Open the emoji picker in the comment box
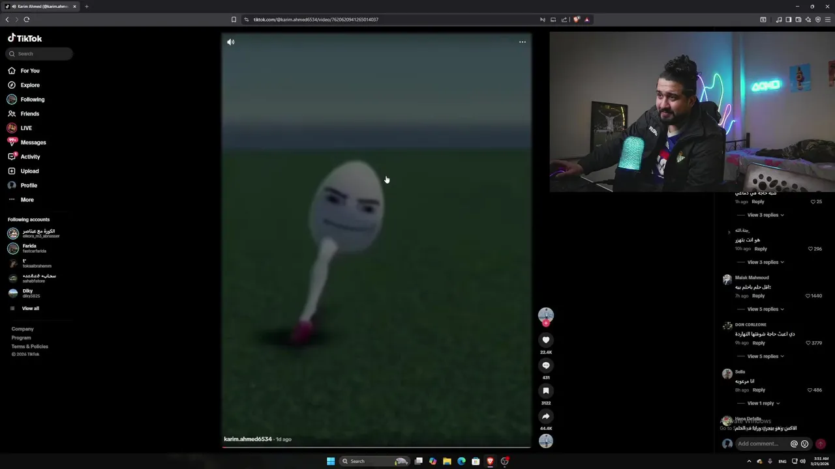Viewport: 835px width, 469px height. pos(804,444)
